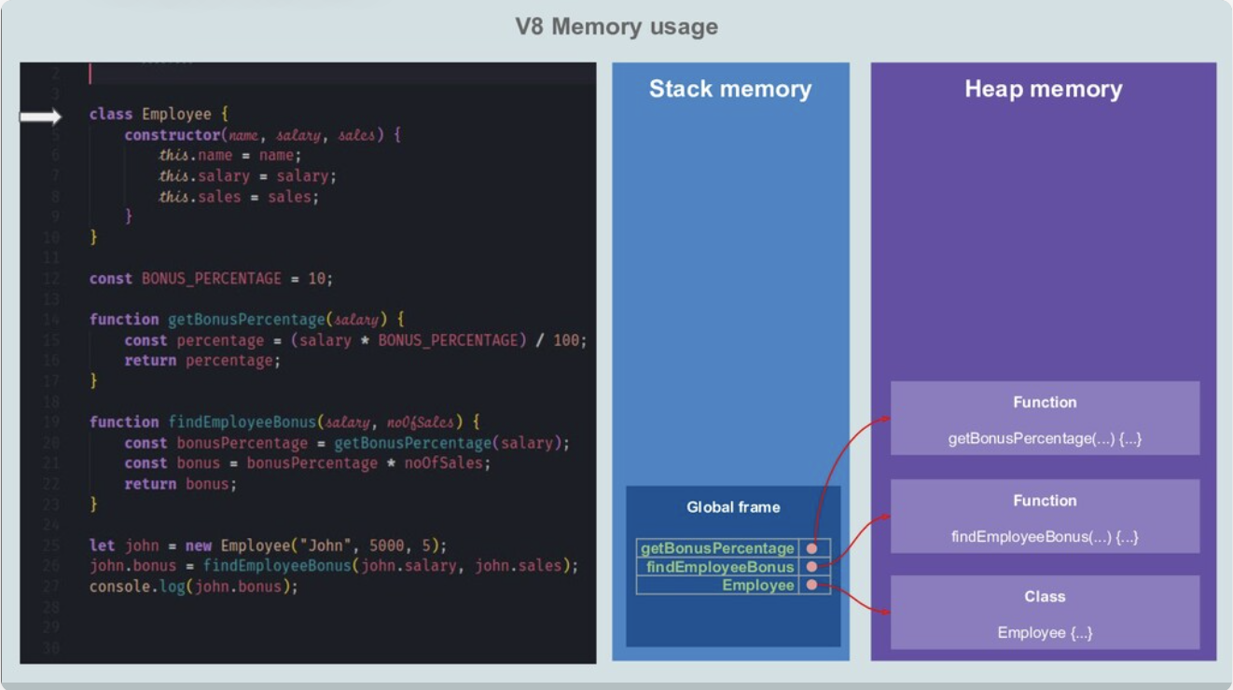Click the pointer dot beside Employee stack entry

[x=811, y=585]
